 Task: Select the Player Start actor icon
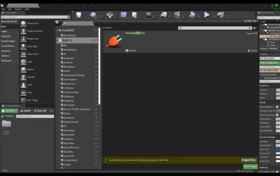coord(23,54)
